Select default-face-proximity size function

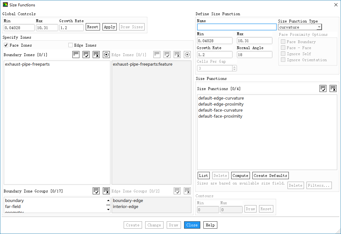click(x=220, y=116)
